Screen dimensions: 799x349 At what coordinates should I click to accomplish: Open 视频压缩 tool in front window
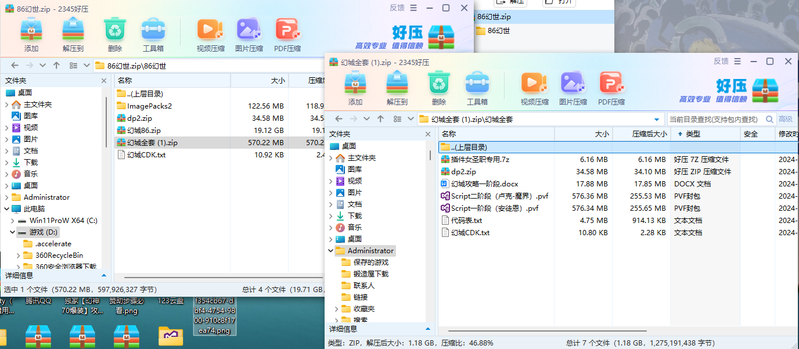coord(534,88)
